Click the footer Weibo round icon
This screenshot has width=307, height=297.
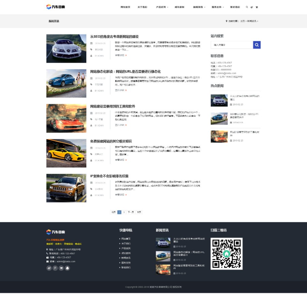49,268
